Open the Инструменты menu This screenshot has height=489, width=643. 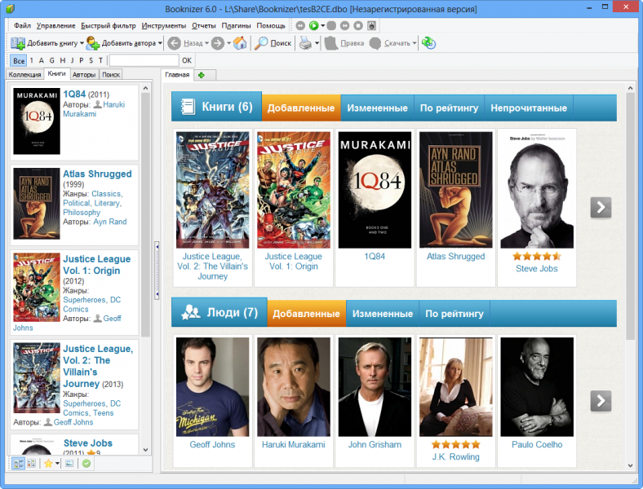click(164, 26)
